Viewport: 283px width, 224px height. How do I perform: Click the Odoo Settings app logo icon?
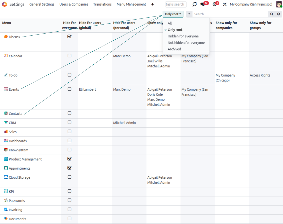coord(4,4)
